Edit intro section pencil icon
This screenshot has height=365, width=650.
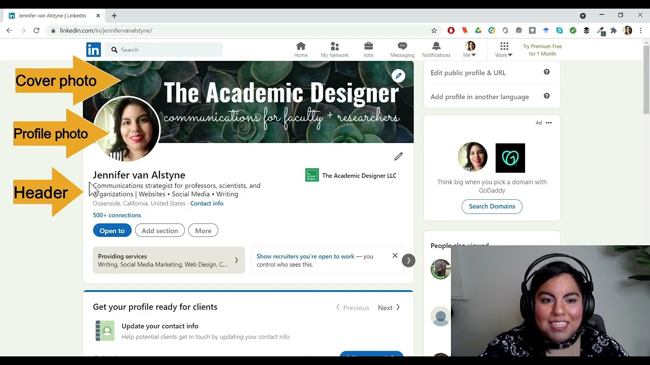[398, 157]
